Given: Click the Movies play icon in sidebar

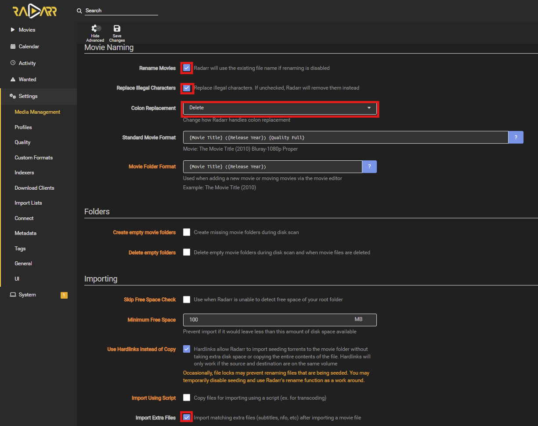Looking at the screenshot, I should pyautogui.click(x=13, y=30).
